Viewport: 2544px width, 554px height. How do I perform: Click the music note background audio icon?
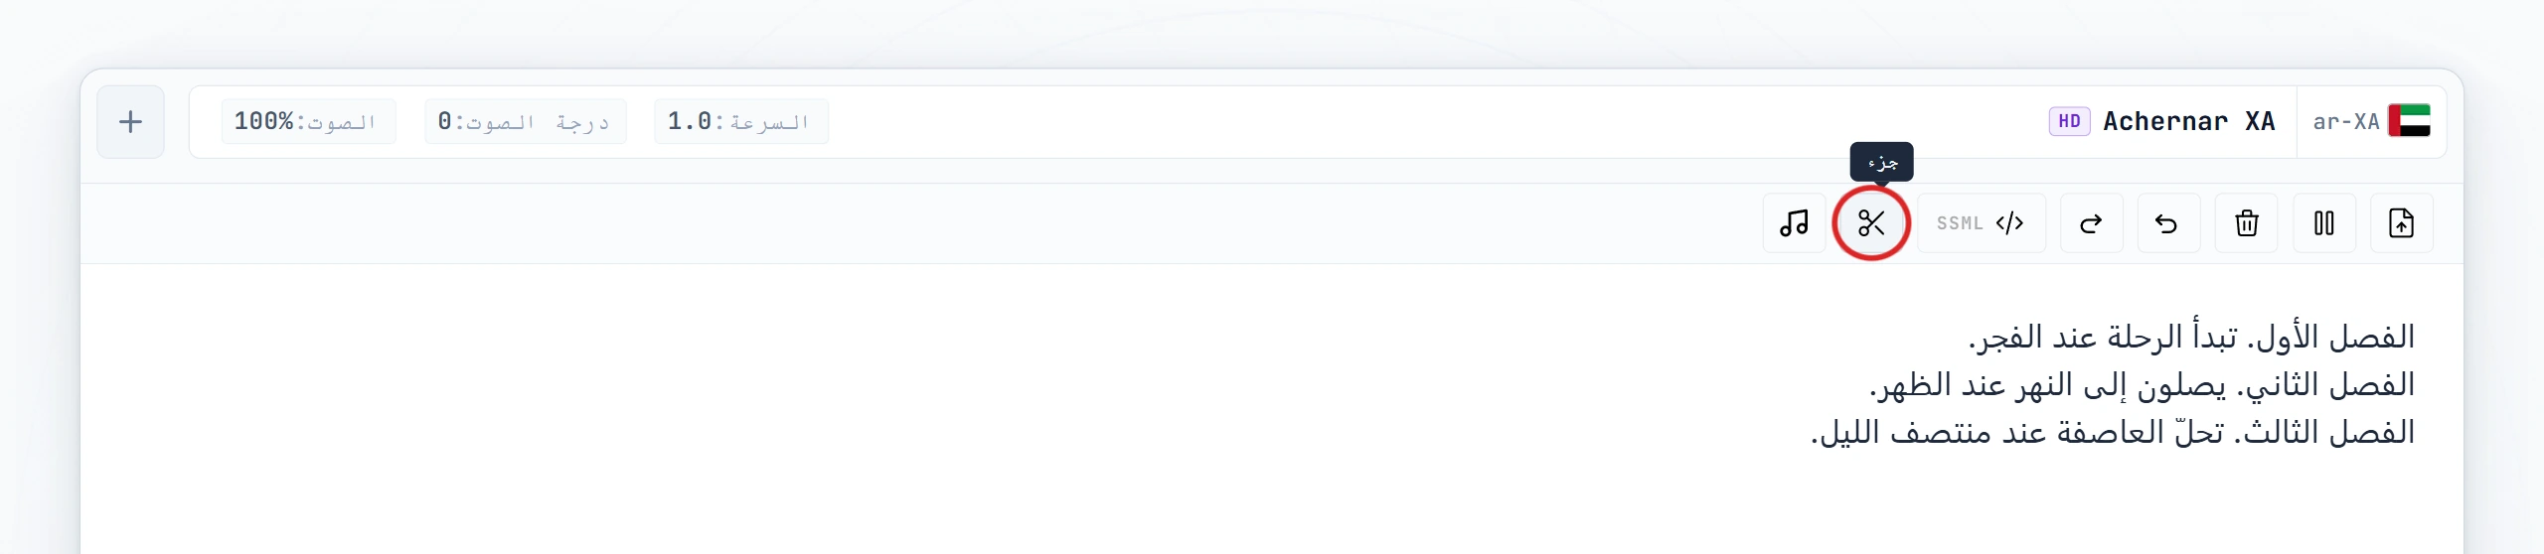coord(1794,223)
